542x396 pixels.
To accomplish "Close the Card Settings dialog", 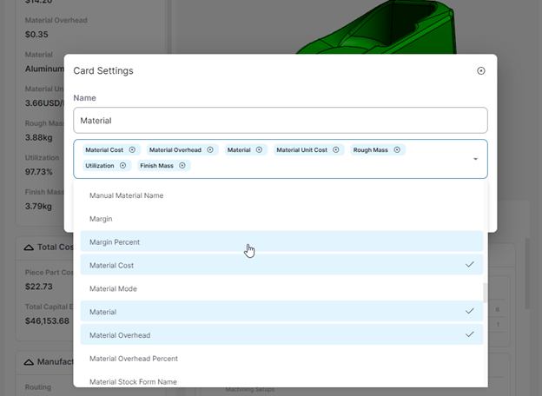I will [x=481, y=71].
